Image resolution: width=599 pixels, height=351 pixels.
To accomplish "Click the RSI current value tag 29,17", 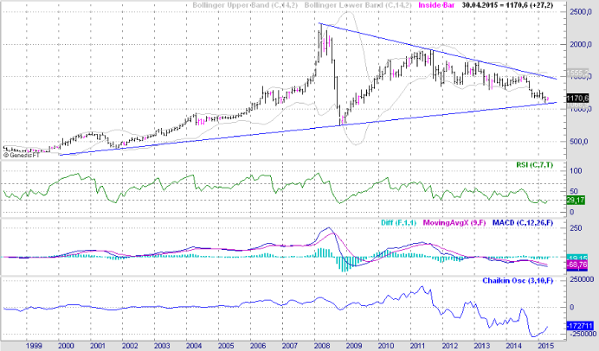I will (x=576, y=201).
